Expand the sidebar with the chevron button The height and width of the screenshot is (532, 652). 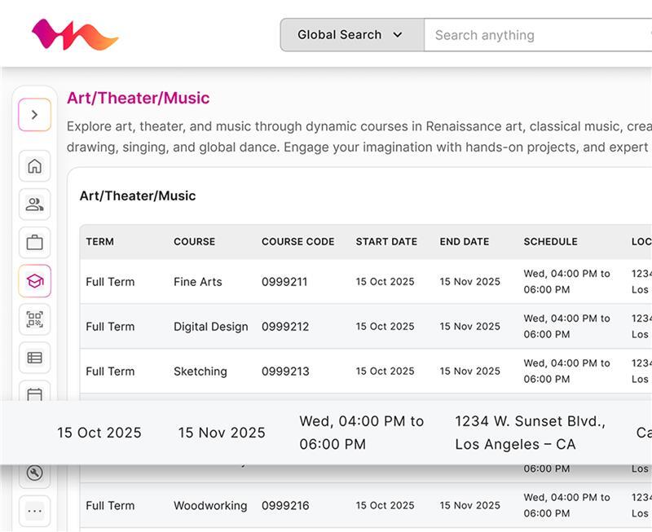34,115
